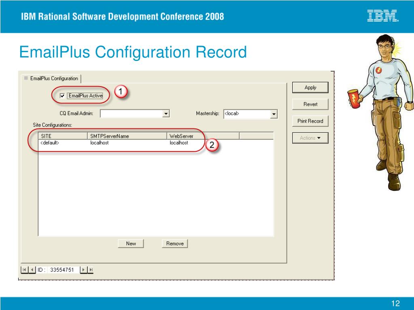Go to previous record arrow icon
The width and height of the screenshot is (414, 310).
[32, 270]
